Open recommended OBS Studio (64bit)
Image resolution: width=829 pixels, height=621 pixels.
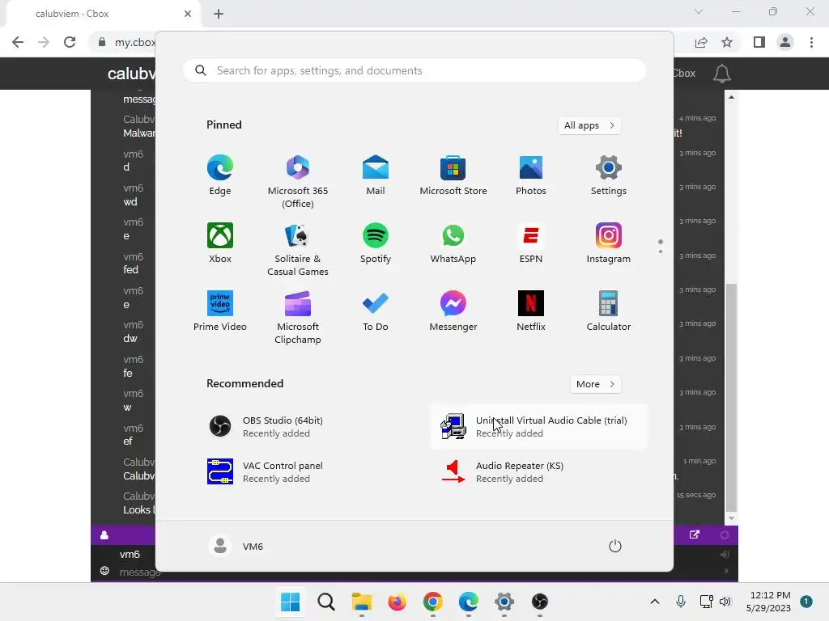(307, 426)
